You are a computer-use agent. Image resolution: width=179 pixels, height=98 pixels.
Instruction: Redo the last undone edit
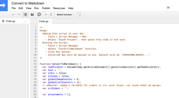[x=18, y=15]
